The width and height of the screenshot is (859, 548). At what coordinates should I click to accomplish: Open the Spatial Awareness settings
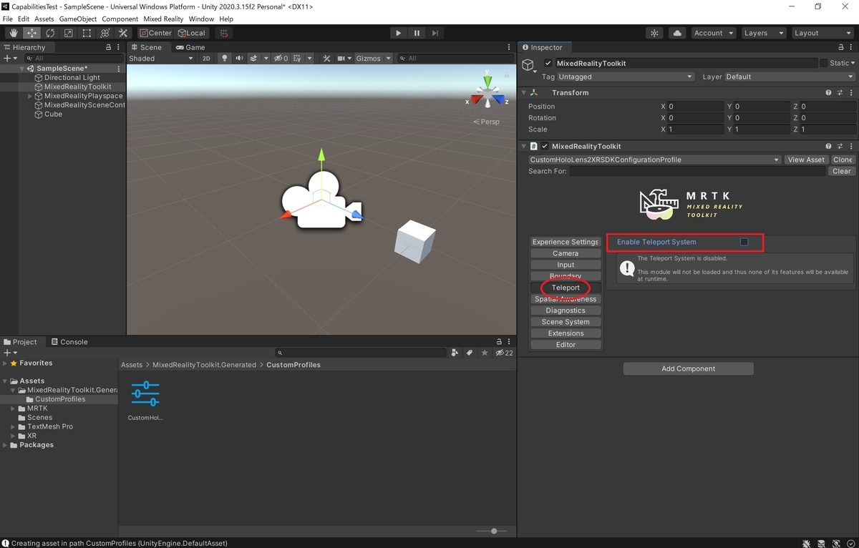(x=566, y=299)
